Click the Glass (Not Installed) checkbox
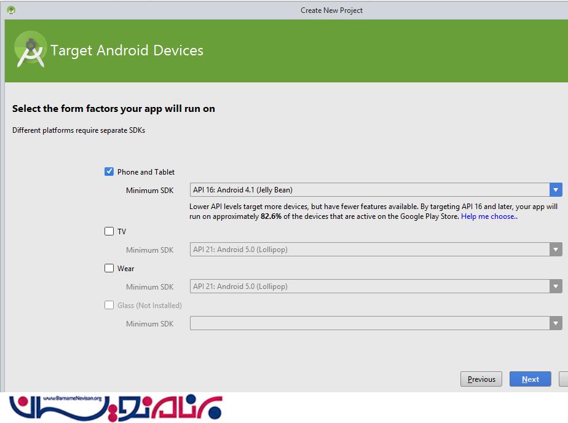568x423 pixels. coord(109,305)
